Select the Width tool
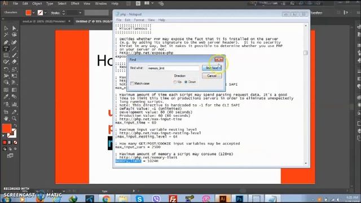The height and width of the screenshot is (203, 361). [6, 76]
